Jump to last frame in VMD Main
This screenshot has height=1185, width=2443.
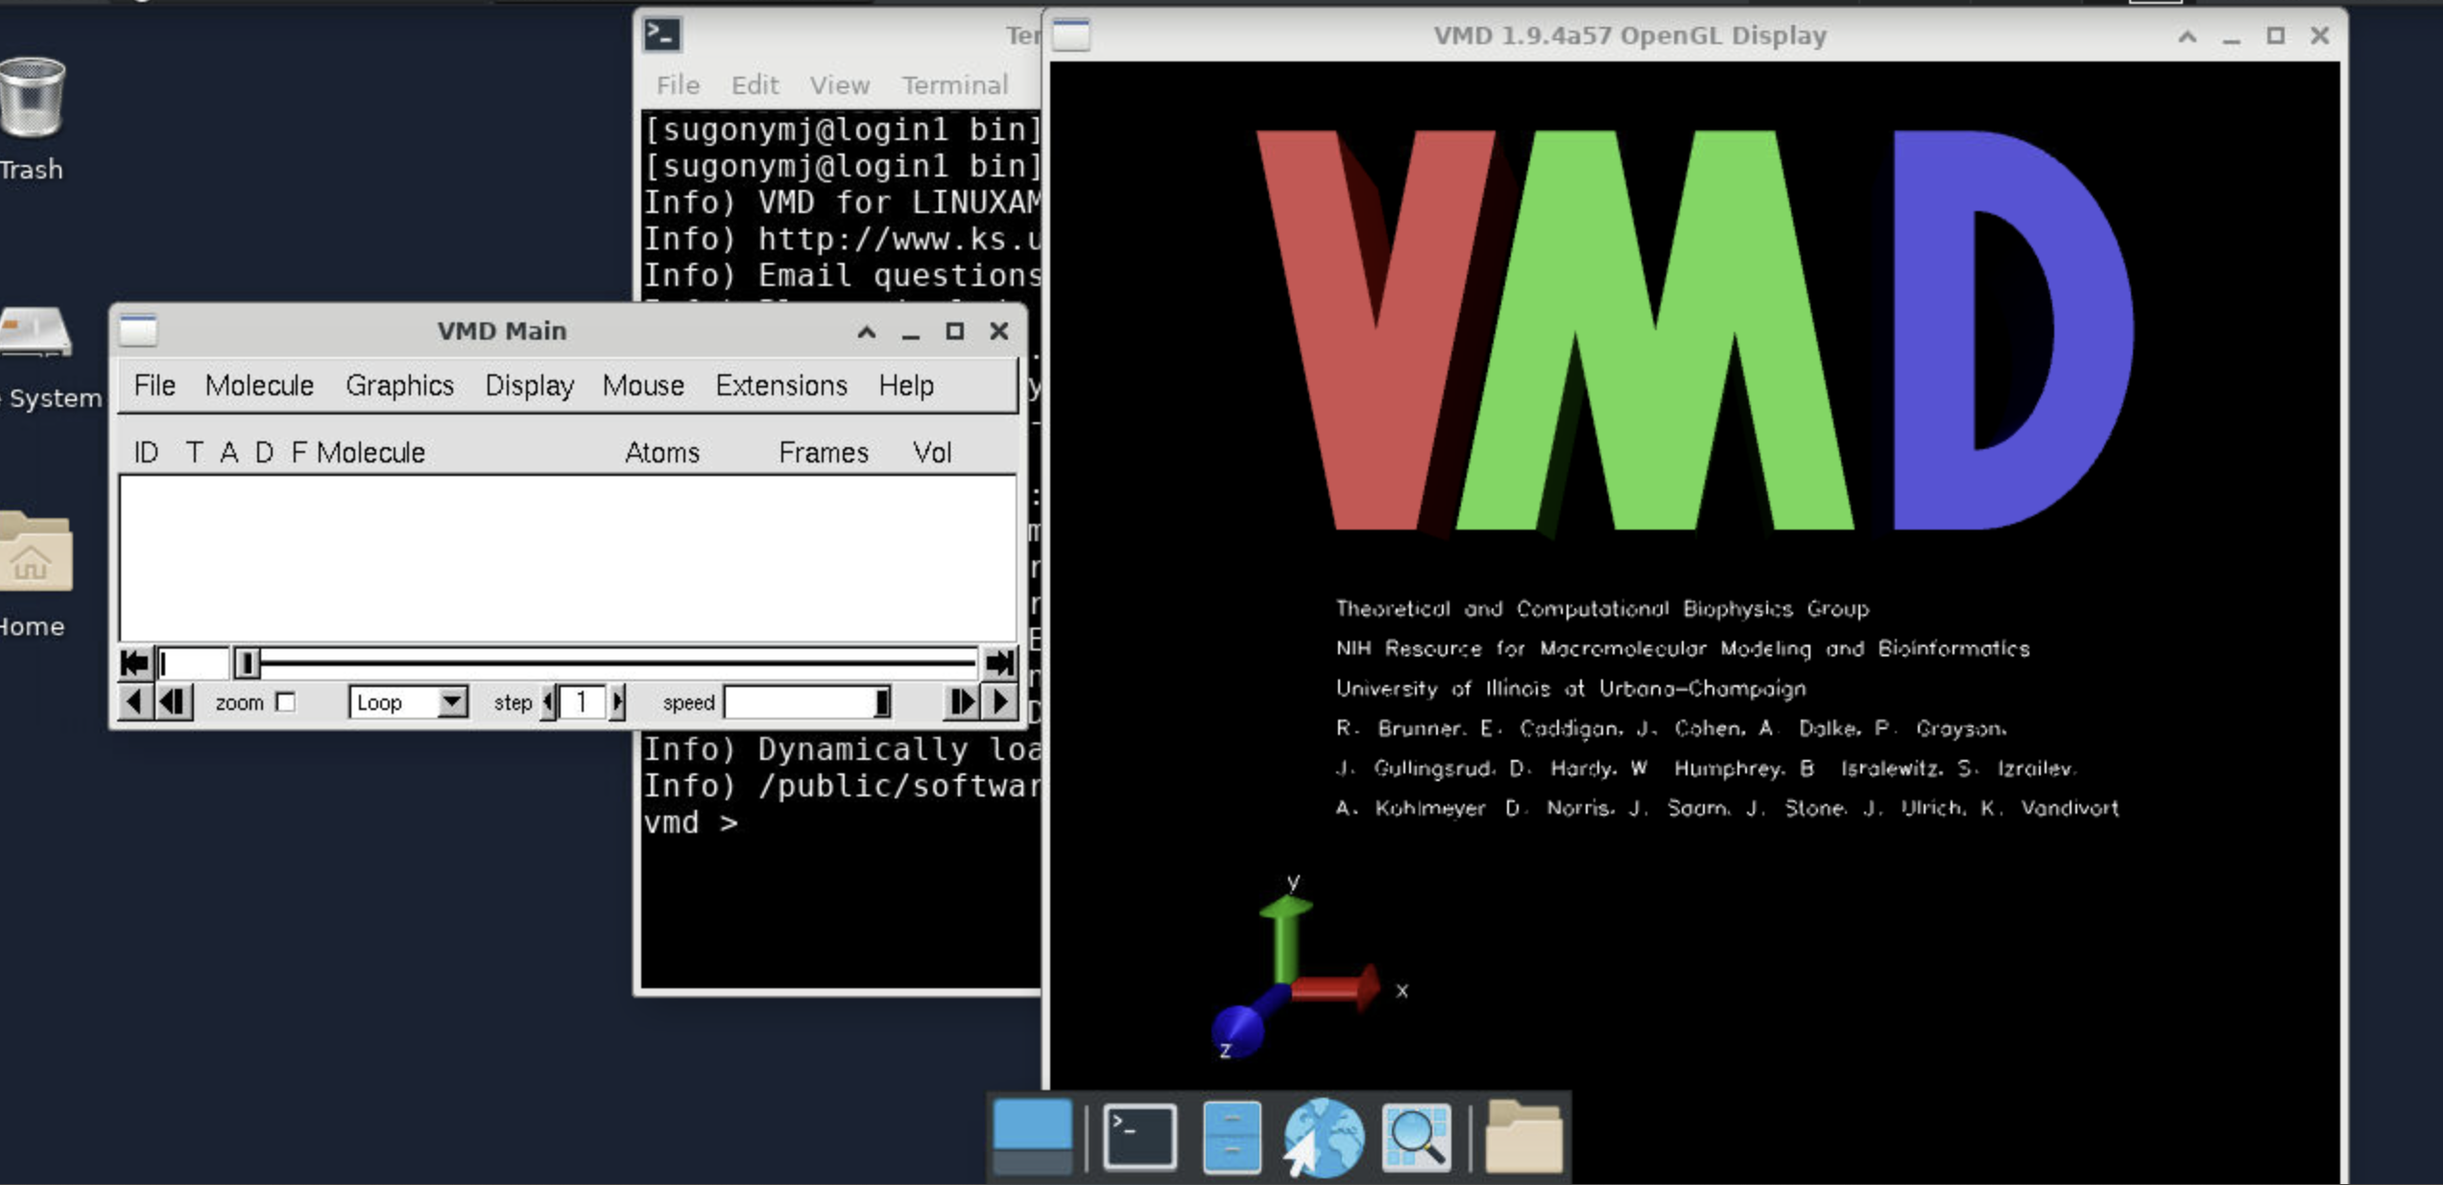click(x=999, y=663)
